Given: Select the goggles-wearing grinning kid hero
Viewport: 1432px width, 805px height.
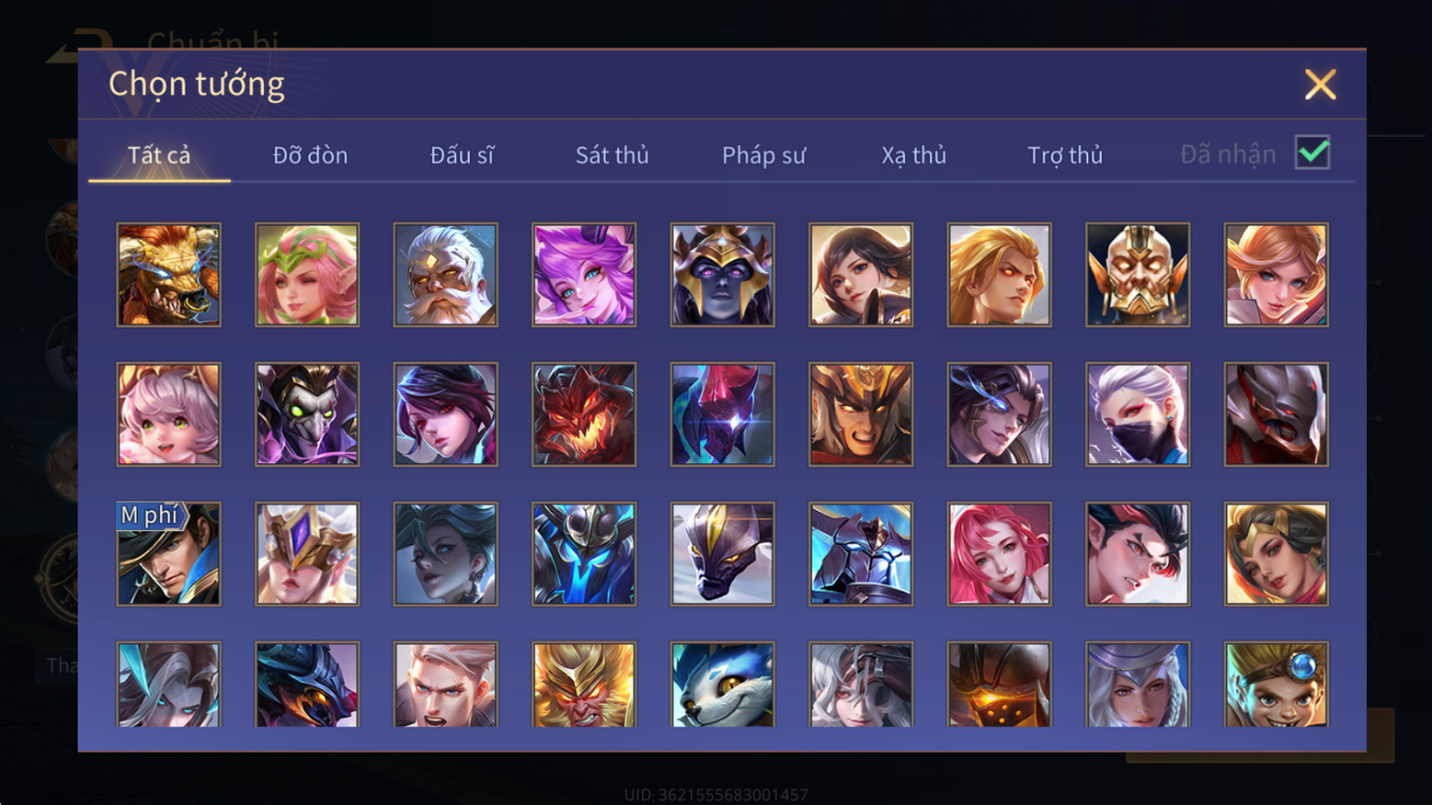Looking at the screenshot, I should pos(1276,685).
